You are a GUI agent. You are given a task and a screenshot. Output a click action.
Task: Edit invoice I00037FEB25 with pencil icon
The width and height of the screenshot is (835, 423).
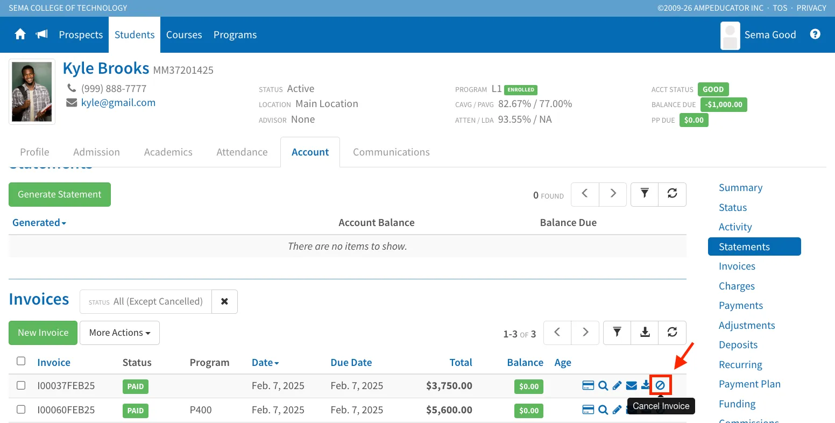(617, 385)
